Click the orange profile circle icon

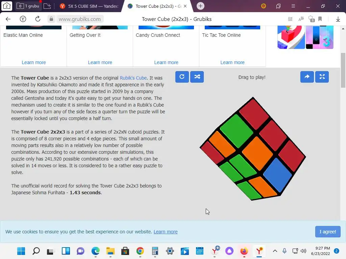264,6
